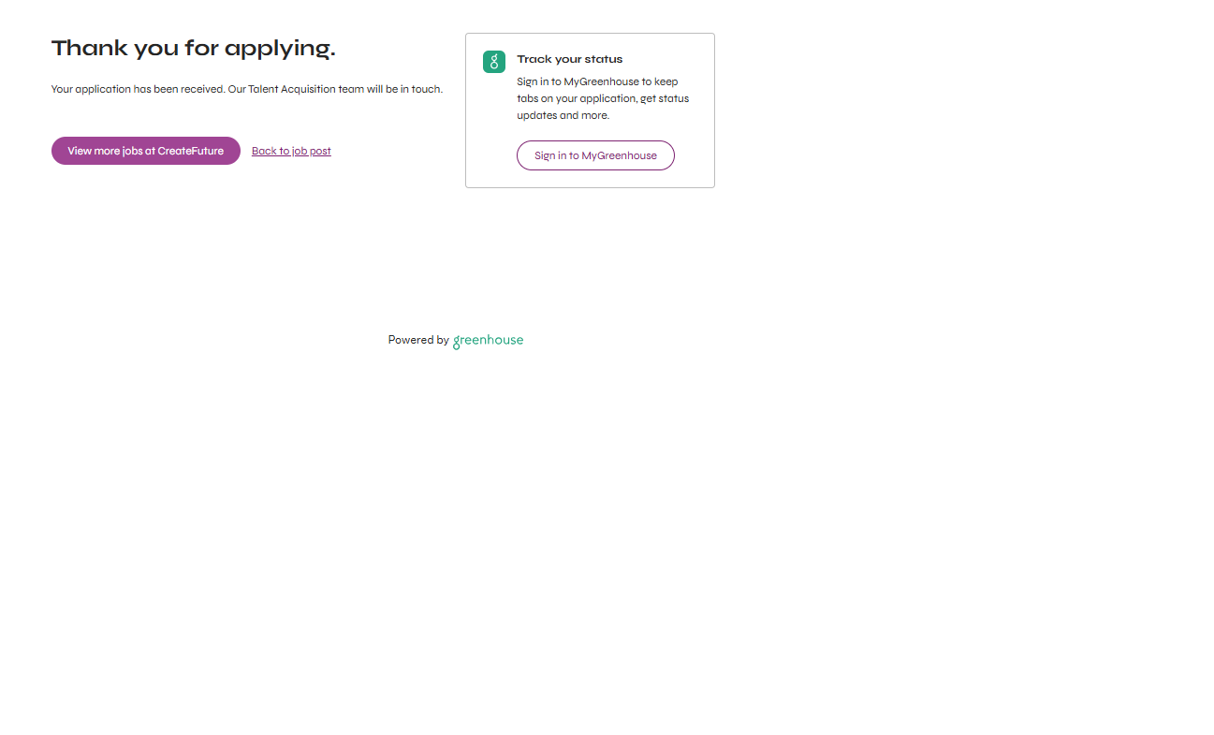Viewport: 1214px width, 735px height.
Task: Click the greenhouse logo in the footer
Action: [x=488, y=341]
